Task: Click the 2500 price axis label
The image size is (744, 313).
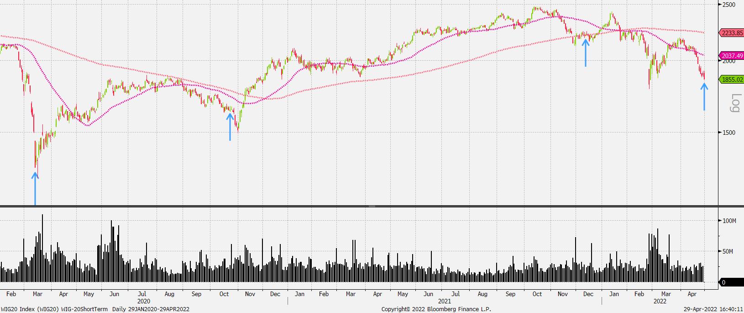Action: point(729,5)
